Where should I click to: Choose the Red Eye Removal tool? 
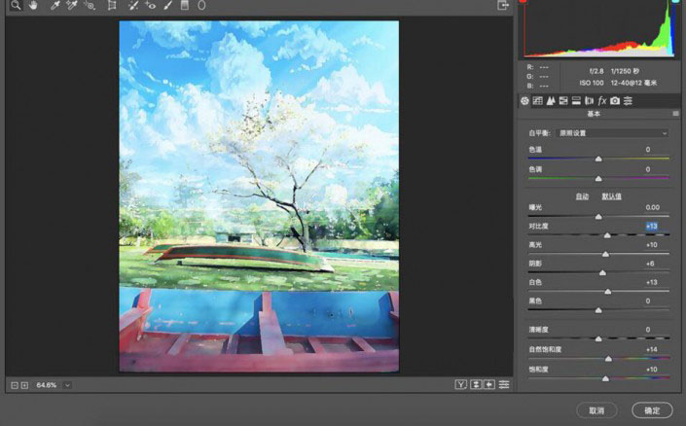pyautogui.click(x=150, y=5)
